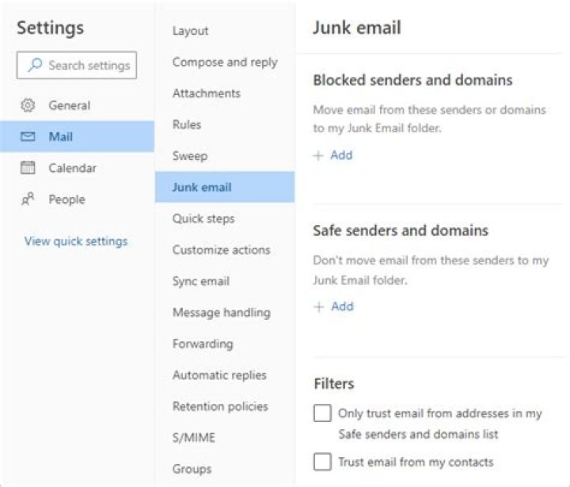Select Sweep in mail settings

(190, 156)
